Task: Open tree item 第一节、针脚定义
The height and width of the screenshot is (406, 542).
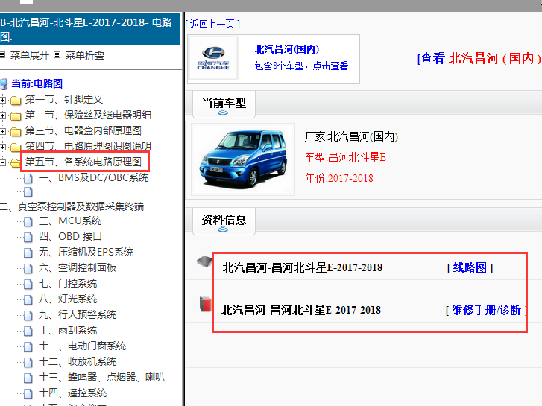Action: tap(64, 100)
